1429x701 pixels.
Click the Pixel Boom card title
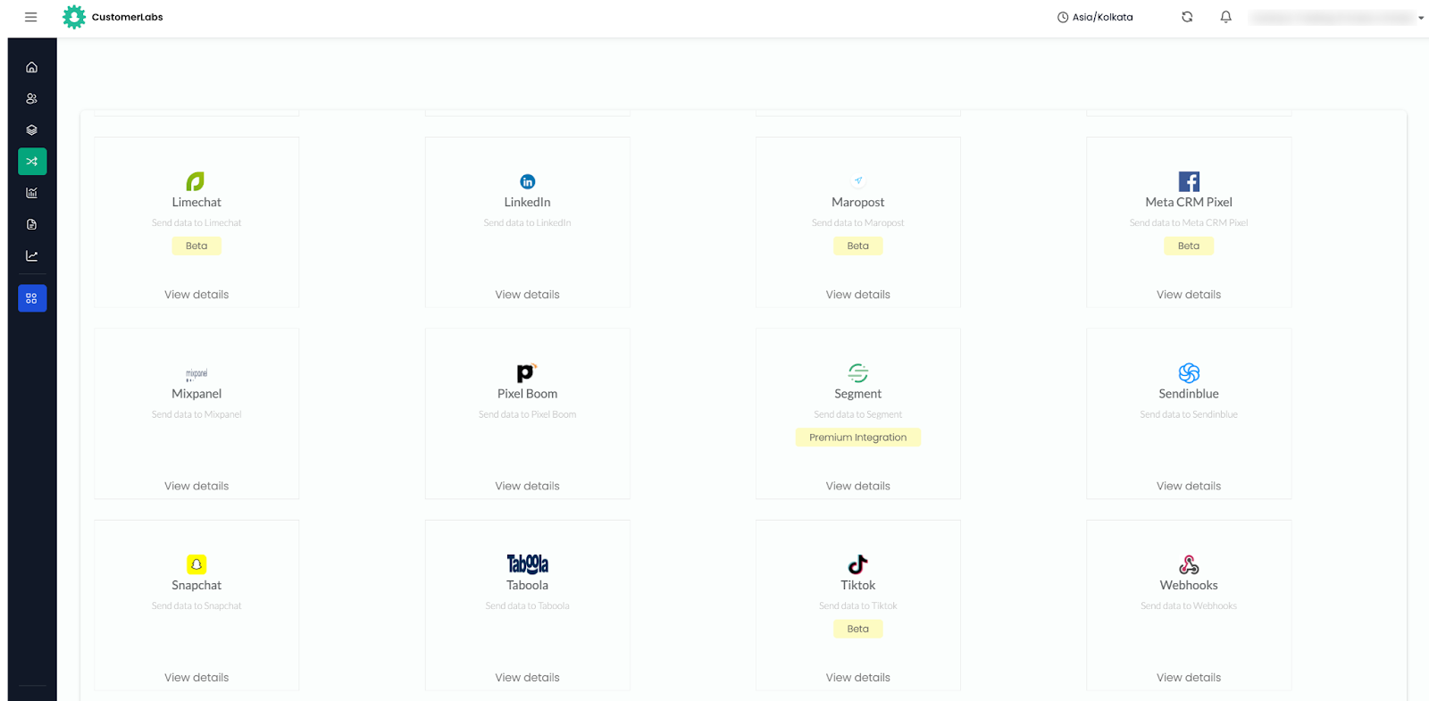pyautogui.click(x=528, y=394)
